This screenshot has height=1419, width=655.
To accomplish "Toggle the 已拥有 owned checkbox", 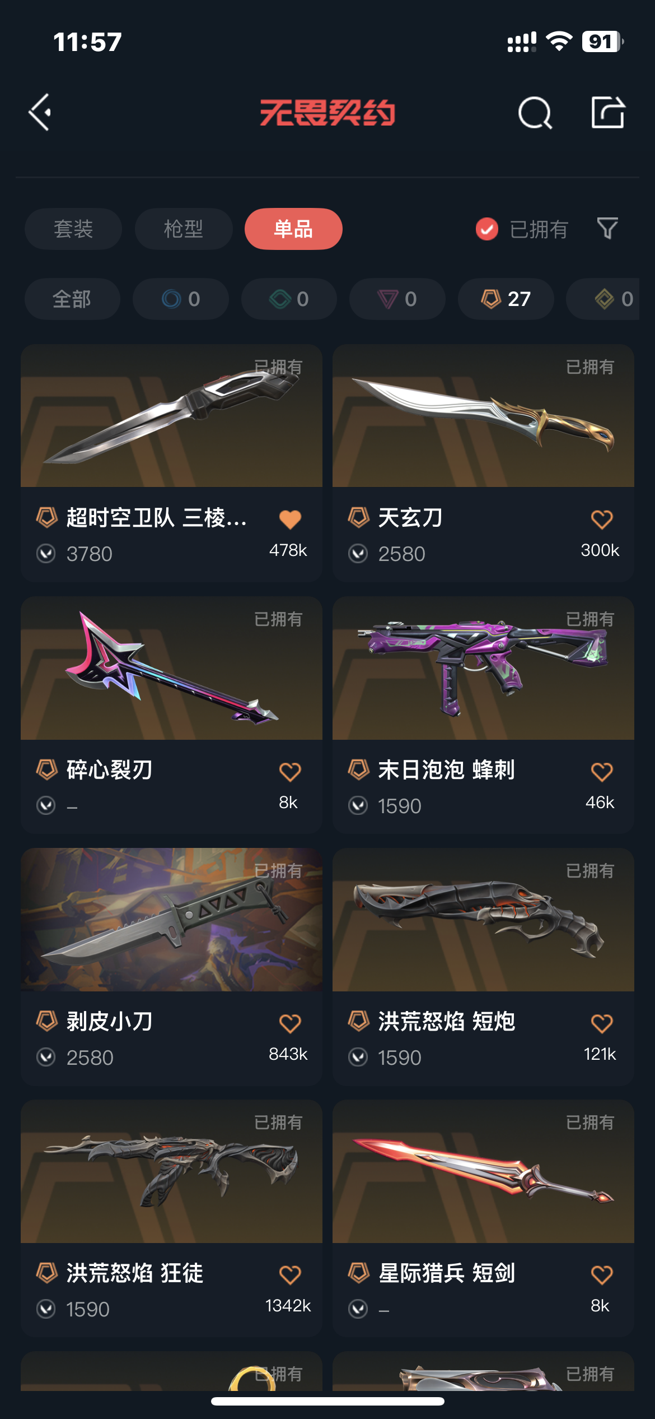I will pos(486,229).
